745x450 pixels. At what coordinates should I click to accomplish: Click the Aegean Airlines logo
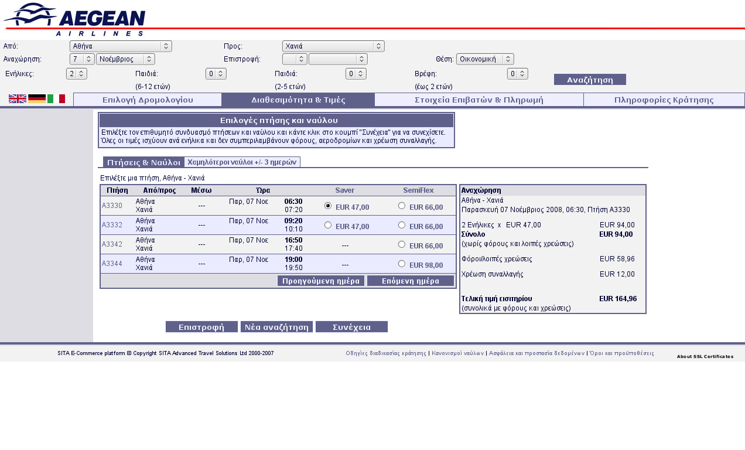click(74, 19)
